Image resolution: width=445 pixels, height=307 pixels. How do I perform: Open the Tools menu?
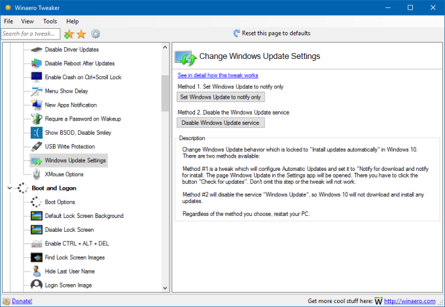coord(50,22)
